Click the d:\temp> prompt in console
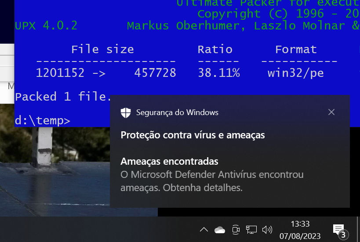 (x=43, y=121)
